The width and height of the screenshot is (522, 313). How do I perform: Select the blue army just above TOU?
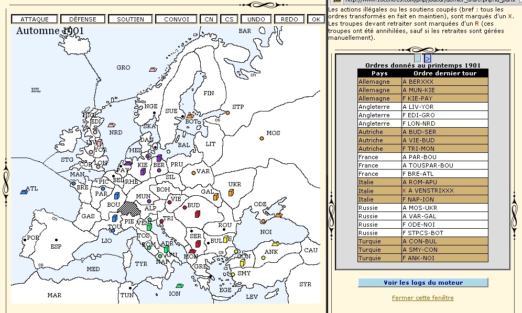pyautogui.click(x=115, y=218)
